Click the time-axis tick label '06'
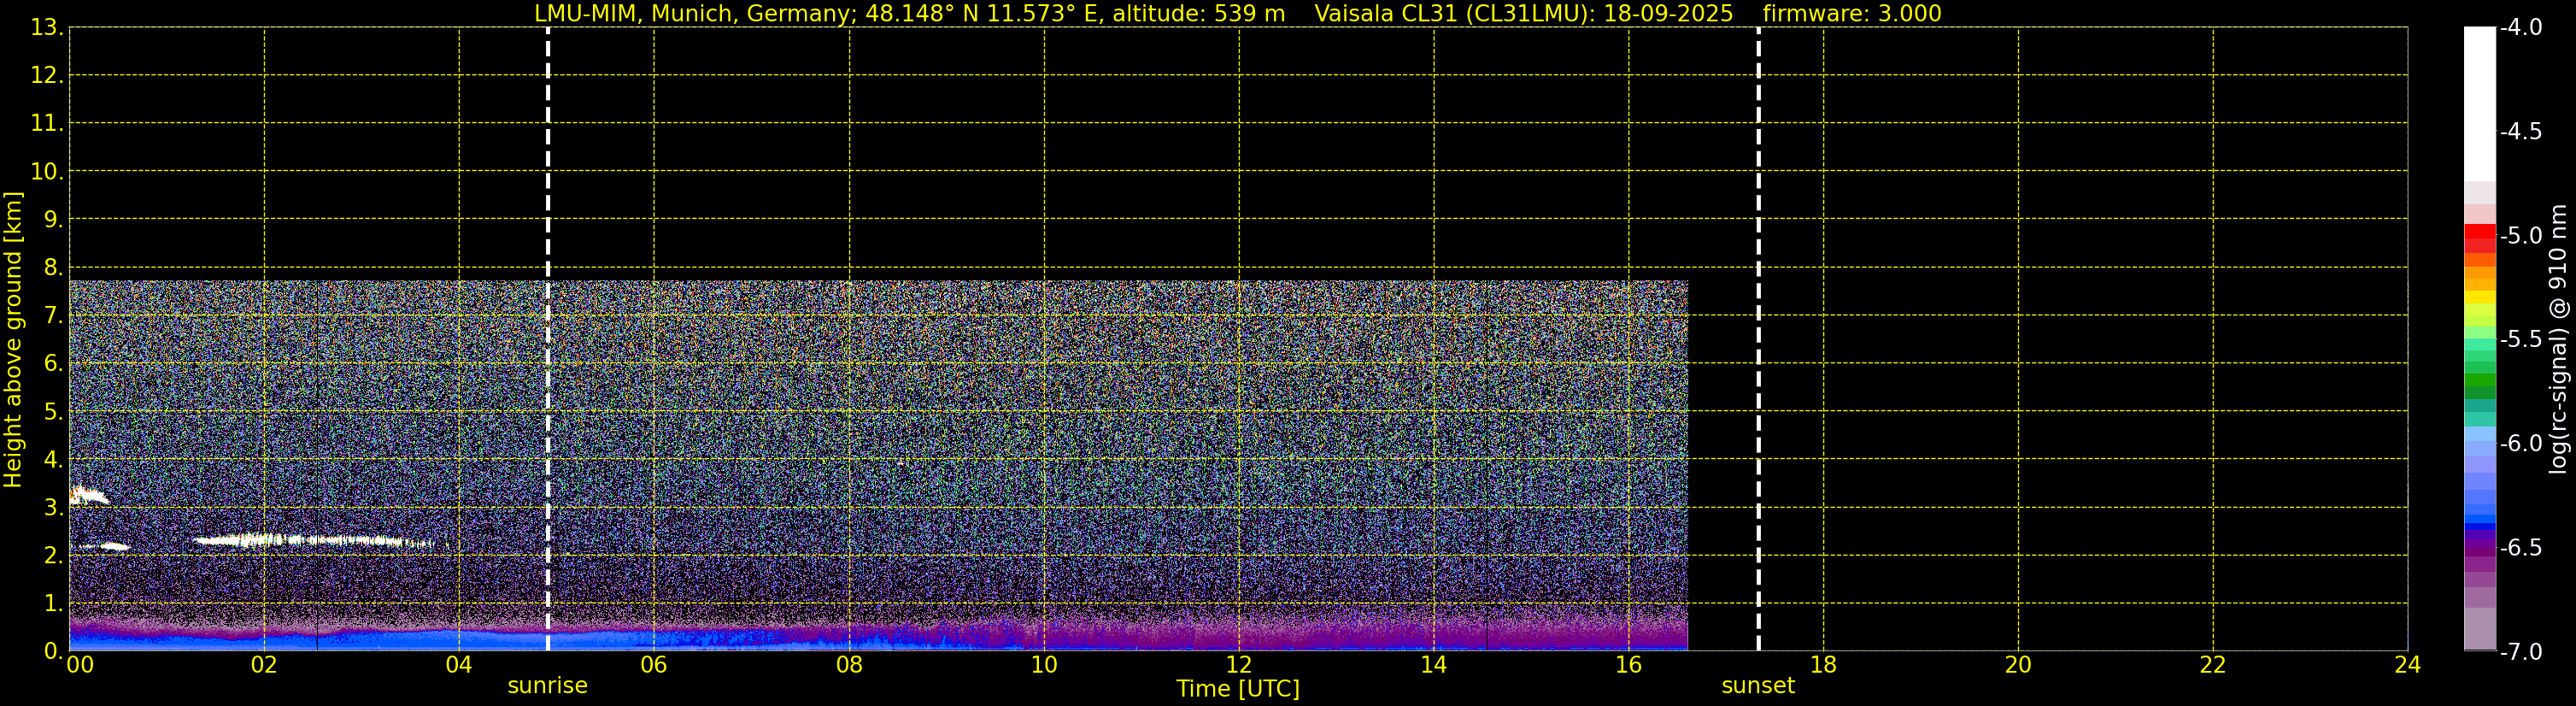Image resolution: width=2576 pixels, height=706 pixels. 654,665
